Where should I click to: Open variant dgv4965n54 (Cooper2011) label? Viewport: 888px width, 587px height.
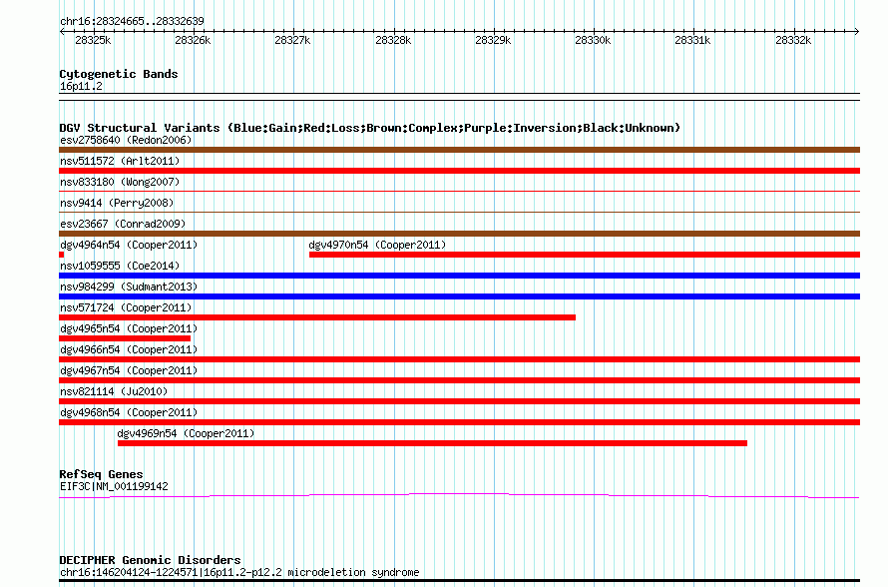coord(129,328)
